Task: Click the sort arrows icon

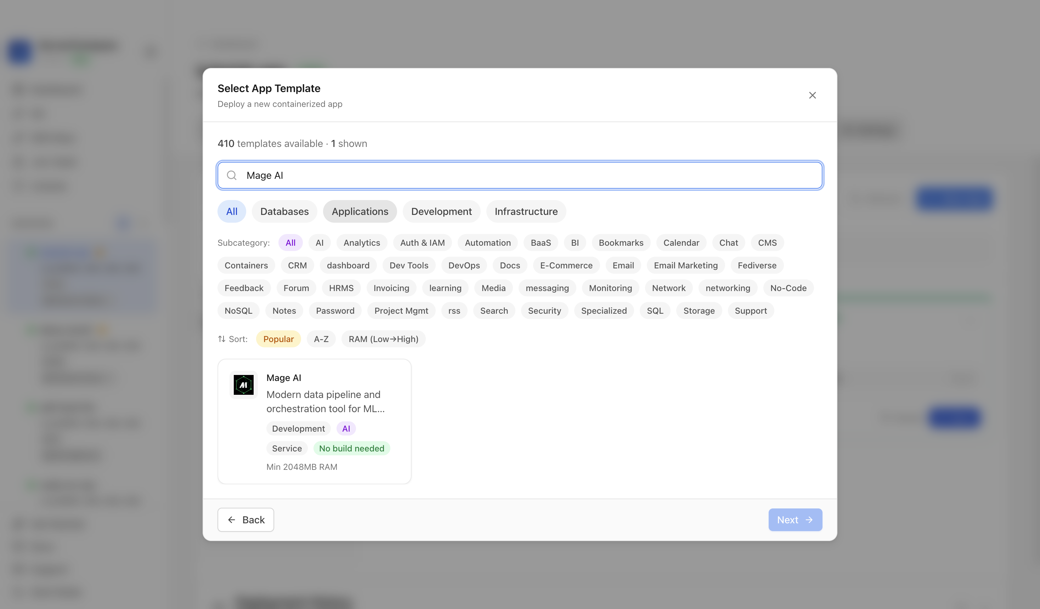Action: pyautogui.click(x=222, y=339)
